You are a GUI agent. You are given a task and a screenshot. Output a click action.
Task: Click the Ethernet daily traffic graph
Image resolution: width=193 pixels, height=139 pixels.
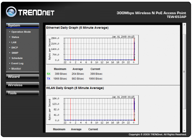click(x=92, y=50)
